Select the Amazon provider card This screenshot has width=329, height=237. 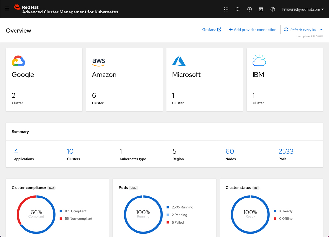click(x=124, y=80)
